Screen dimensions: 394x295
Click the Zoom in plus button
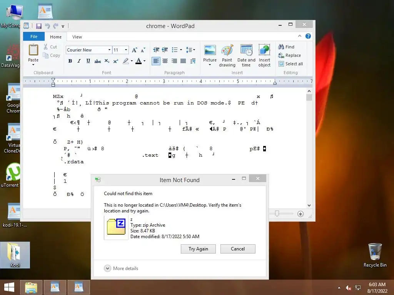(300, 214)
